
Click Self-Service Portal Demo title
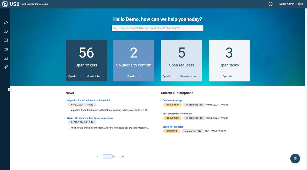coord(35,4)
